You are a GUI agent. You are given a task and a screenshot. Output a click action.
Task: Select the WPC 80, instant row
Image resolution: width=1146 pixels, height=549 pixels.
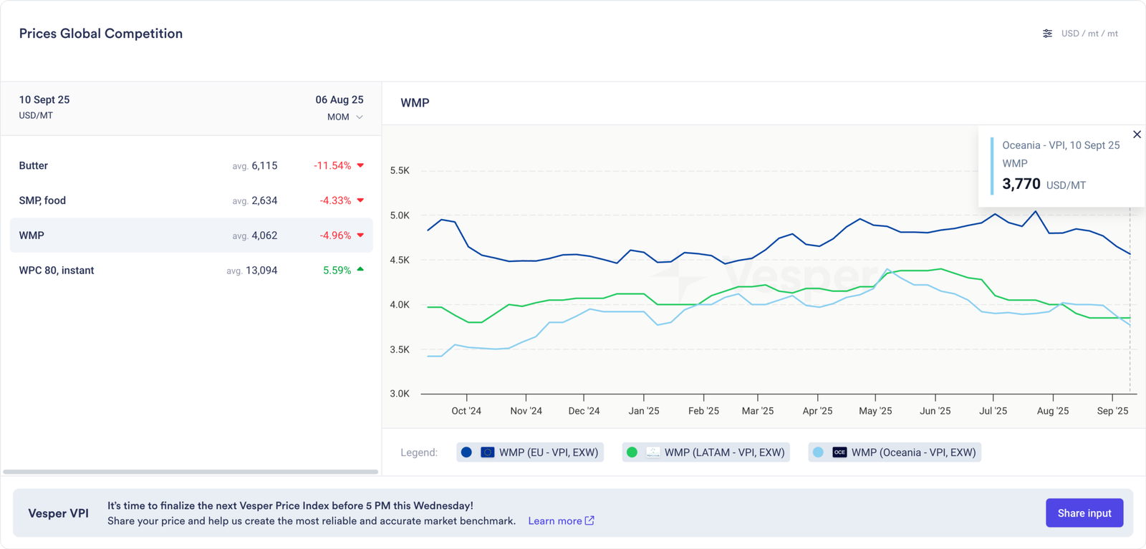(x=191, y=271)
